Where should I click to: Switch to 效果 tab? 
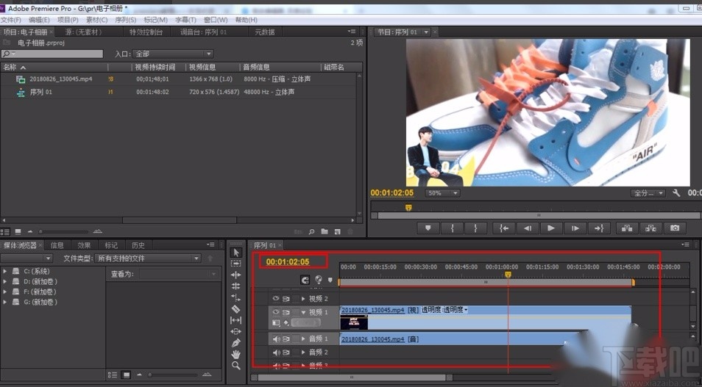pos(84,245)
